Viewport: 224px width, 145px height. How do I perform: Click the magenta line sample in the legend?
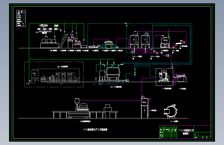pos(23,14)
